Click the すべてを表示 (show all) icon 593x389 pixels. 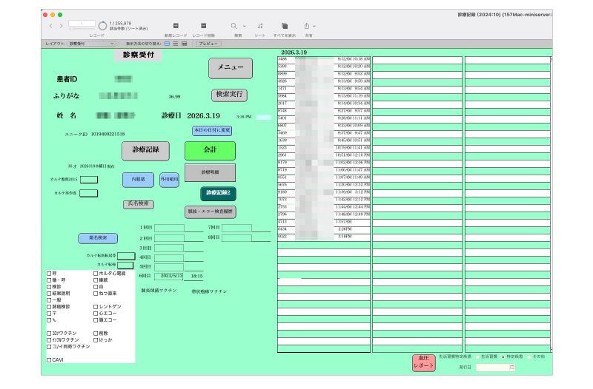point(285,25)
